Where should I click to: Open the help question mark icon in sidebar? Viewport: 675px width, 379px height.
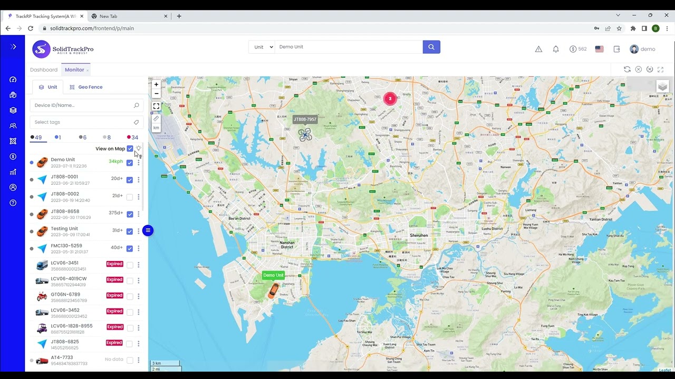coord(13,203)
